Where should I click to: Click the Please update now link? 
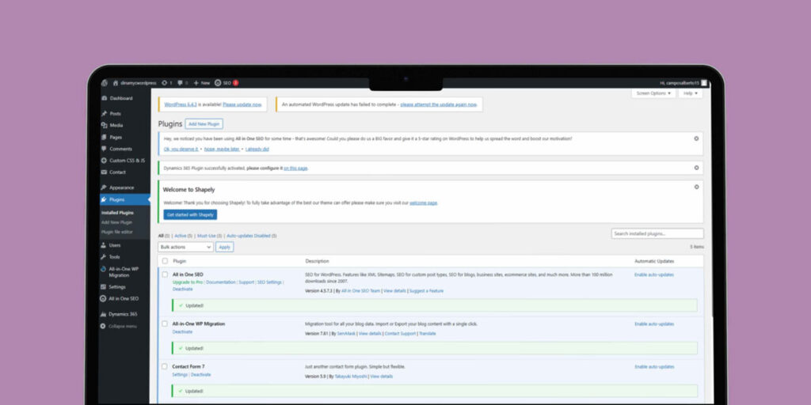coord(242,104)
